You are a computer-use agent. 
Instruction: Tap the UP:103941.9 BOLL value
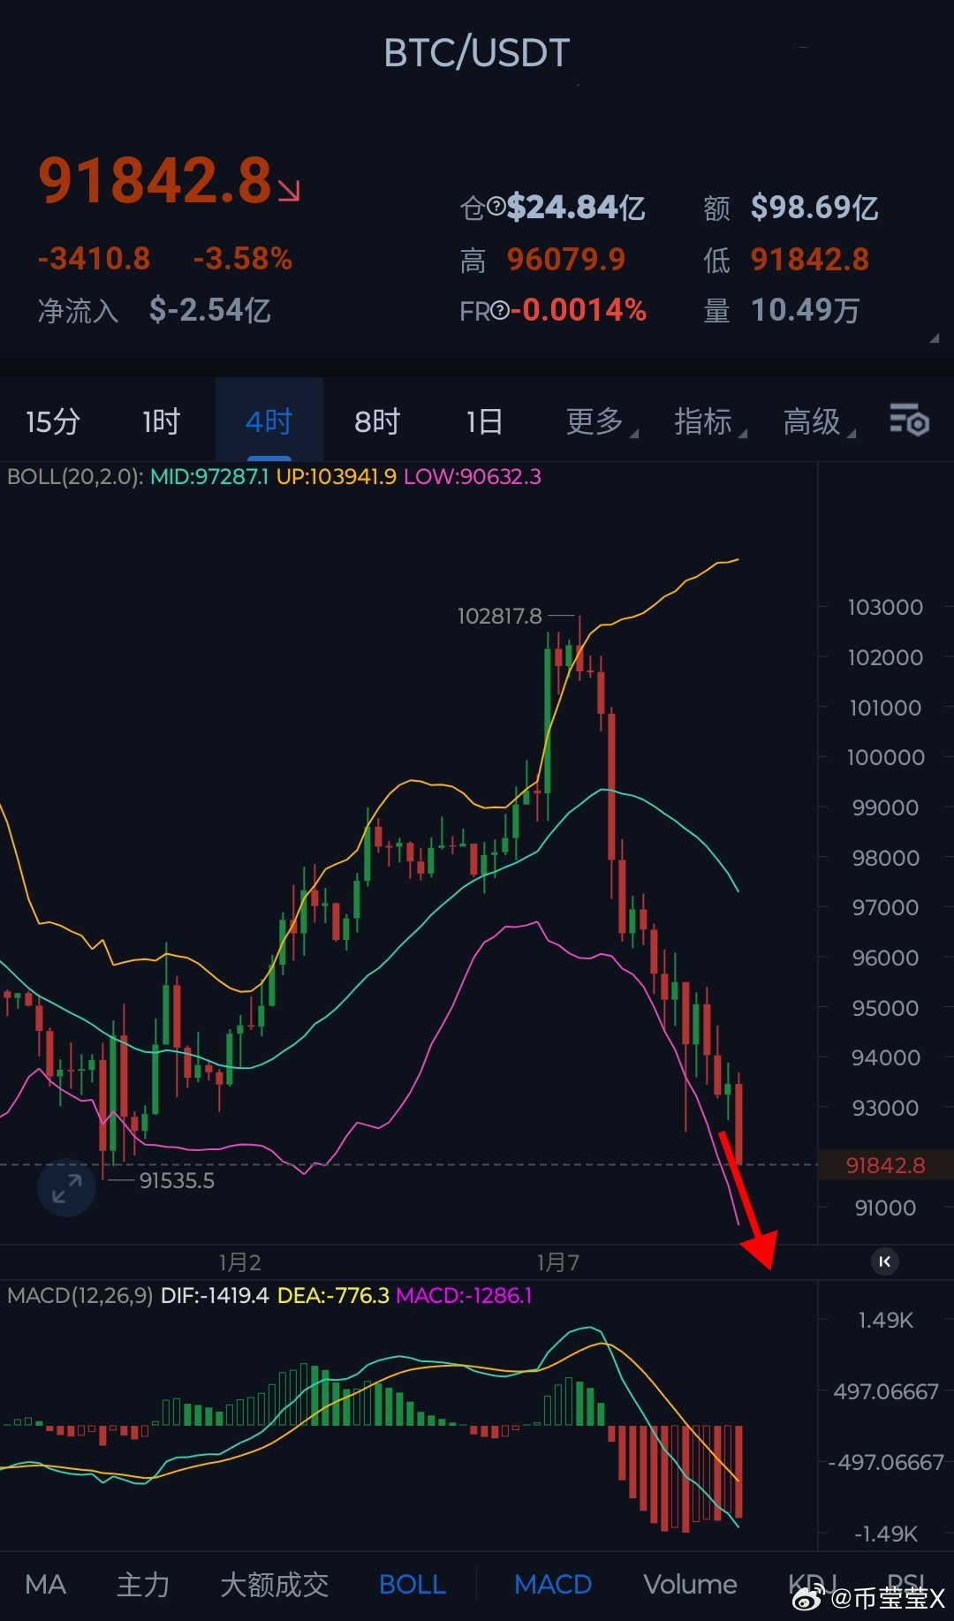point(337,477)
